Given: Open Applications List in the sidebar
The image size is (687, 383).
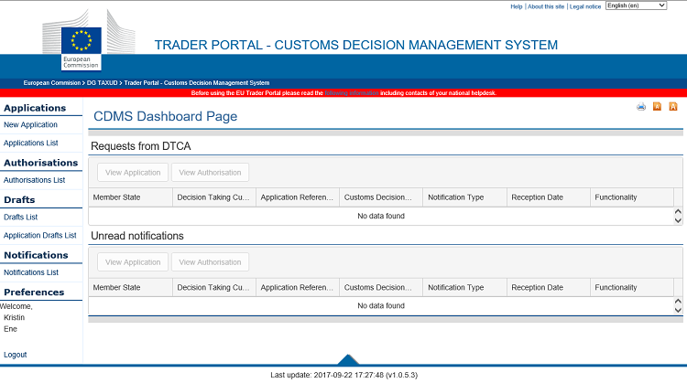Looking at the screenshot, I should click(x=30, y=143).
